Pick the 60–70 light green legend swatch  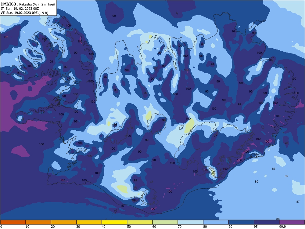(x=165, y=222)
